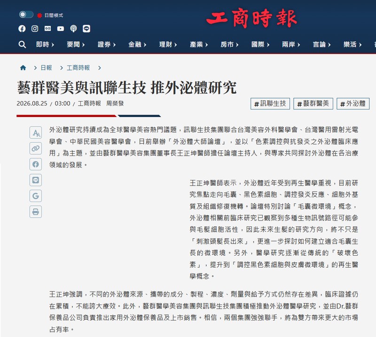Open the 兩岸 menu

(291, 44)
